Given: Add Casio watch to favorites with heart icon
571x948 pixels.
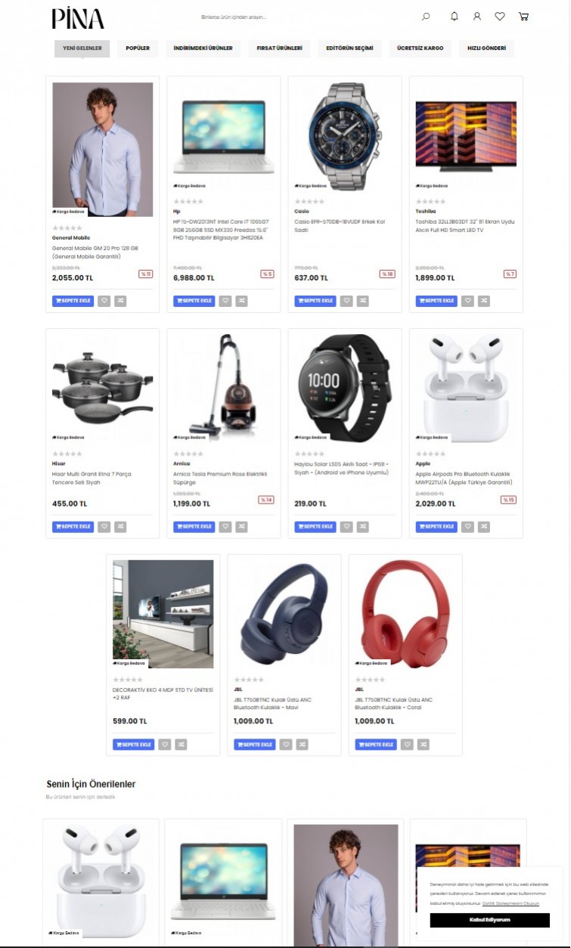Looking at the screenshot, I should (x=346, y=301).
